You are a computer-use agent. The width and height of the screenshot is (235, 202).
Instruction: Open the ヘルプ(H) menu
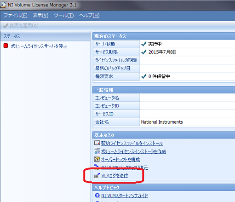(89, 15)
